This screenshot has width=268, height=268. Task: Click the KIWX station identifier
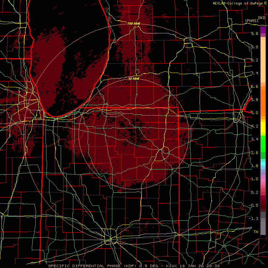coord(172,266)
